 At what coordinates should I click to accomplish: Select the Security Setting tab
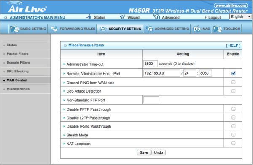coord(120,29)
